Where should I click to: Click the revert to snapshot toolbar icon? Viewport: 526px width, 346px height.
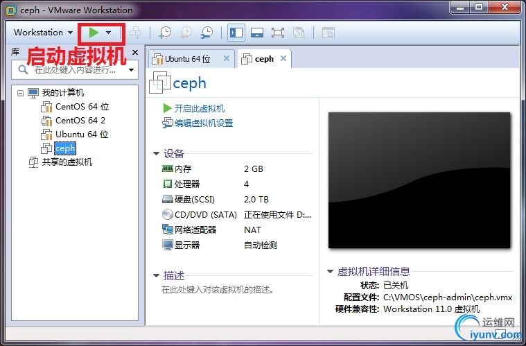[186, 33]
